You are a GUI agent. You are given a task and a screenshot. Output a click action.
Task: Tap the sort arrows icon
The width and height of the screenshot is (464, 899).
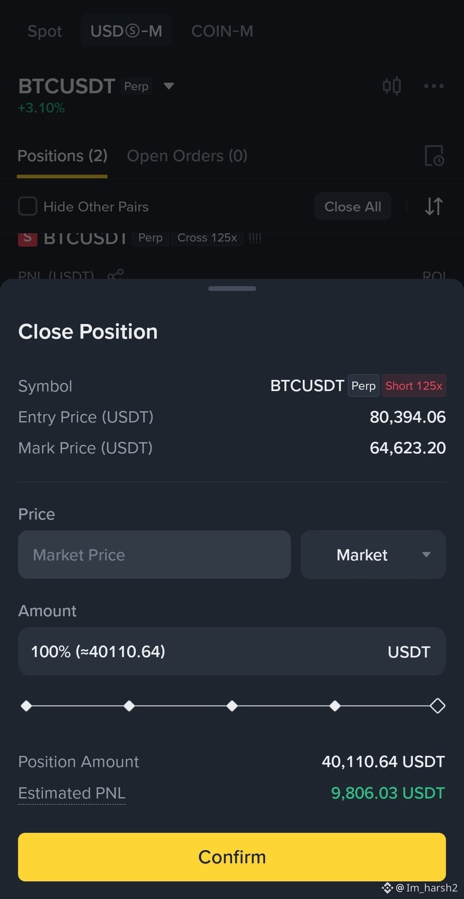433,206
